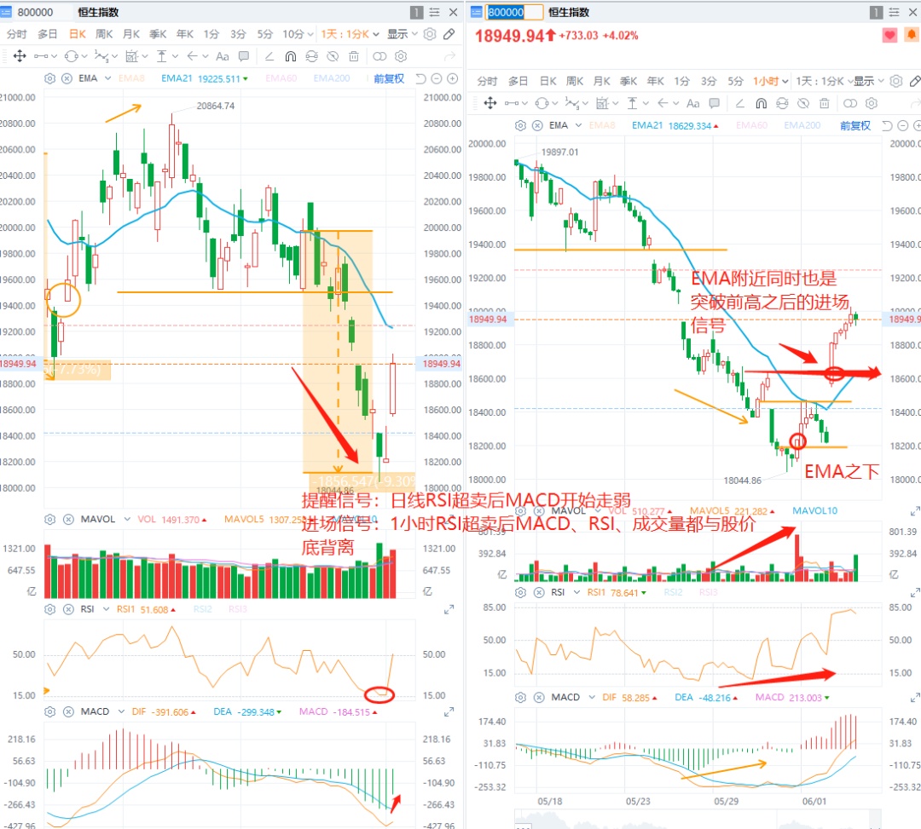Switch left chart to 分时 view
Viewport: 921px width, 829px height.
tap(16, 34)
